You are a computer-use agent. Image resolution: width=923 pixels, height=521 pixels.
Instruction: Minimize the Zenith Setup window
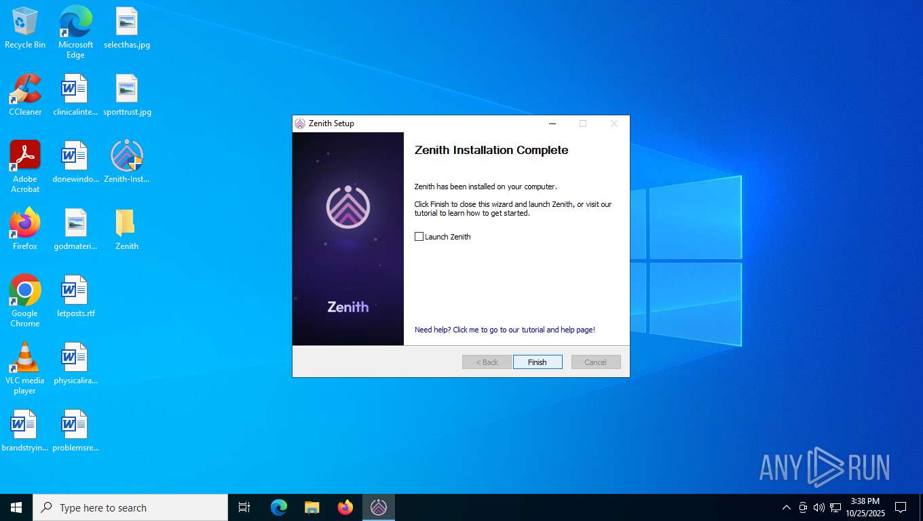click(x=552, y=123)
